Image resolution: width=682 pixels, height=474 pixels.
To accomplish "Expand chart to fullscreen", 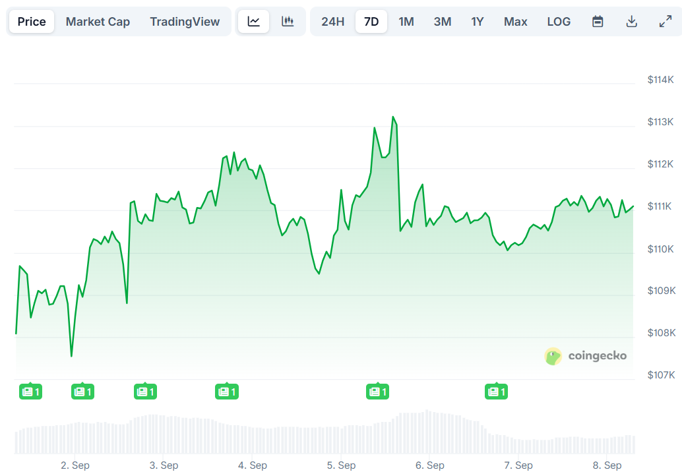I will pyautogui.click(x=666, y=21).
